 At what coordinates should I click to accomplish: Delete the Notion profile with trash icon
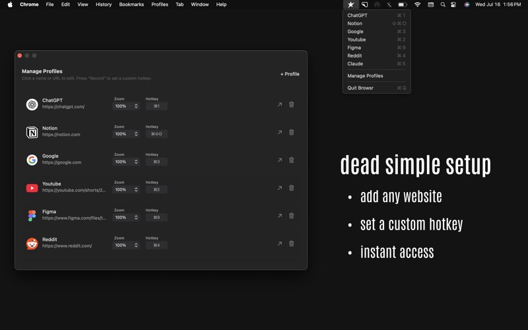pos(292,133)
